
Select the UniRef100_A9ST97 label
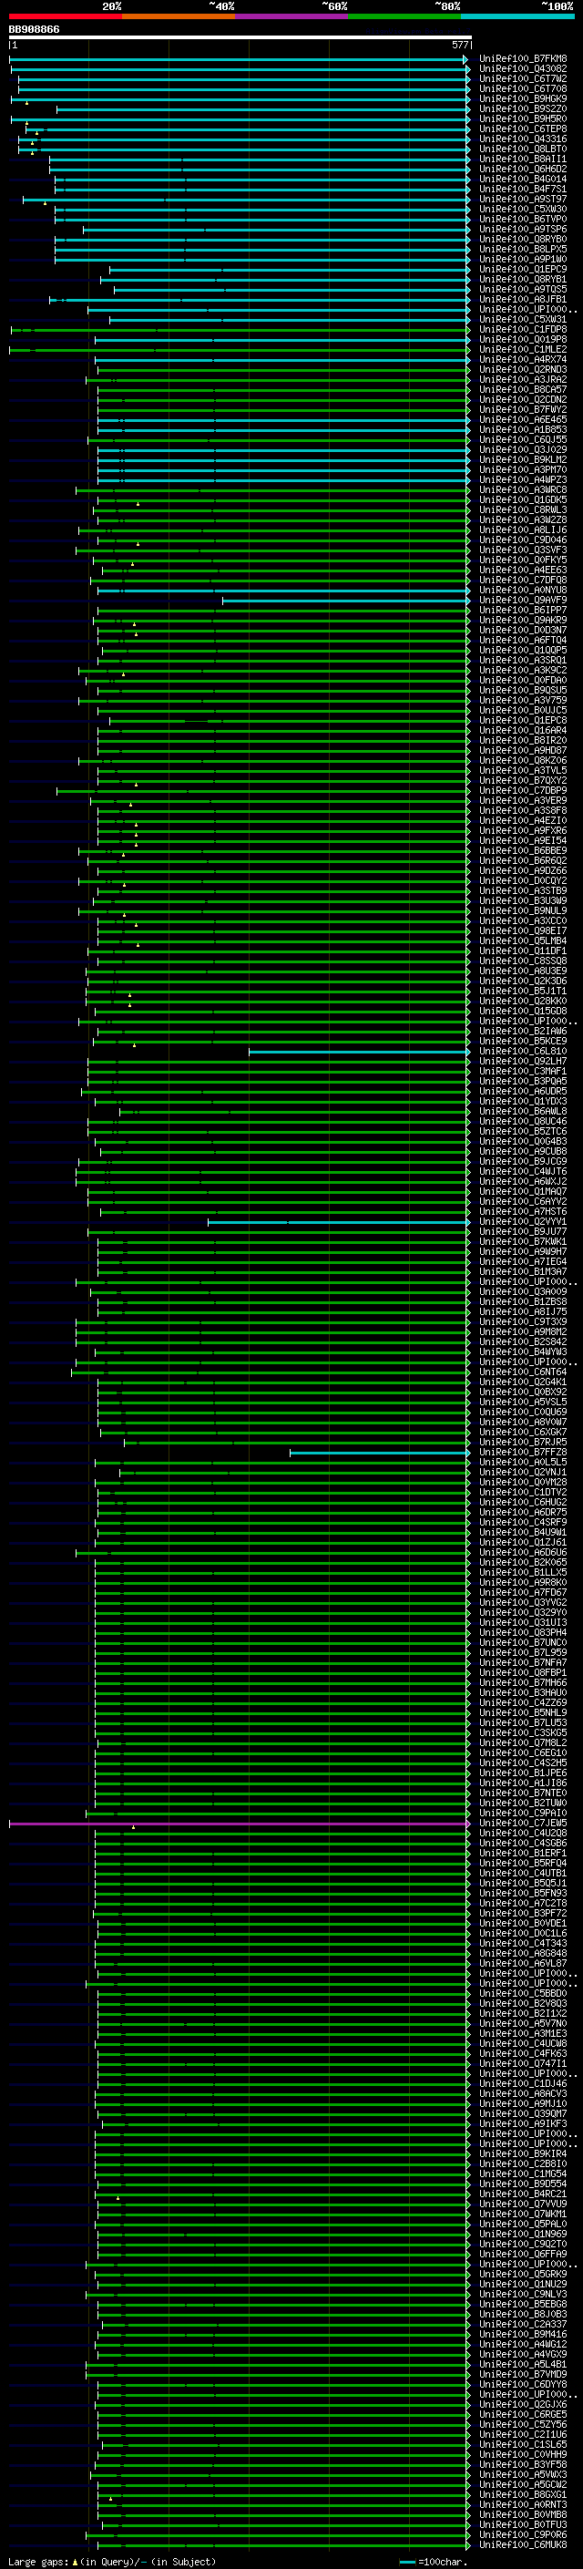(523, 200)
